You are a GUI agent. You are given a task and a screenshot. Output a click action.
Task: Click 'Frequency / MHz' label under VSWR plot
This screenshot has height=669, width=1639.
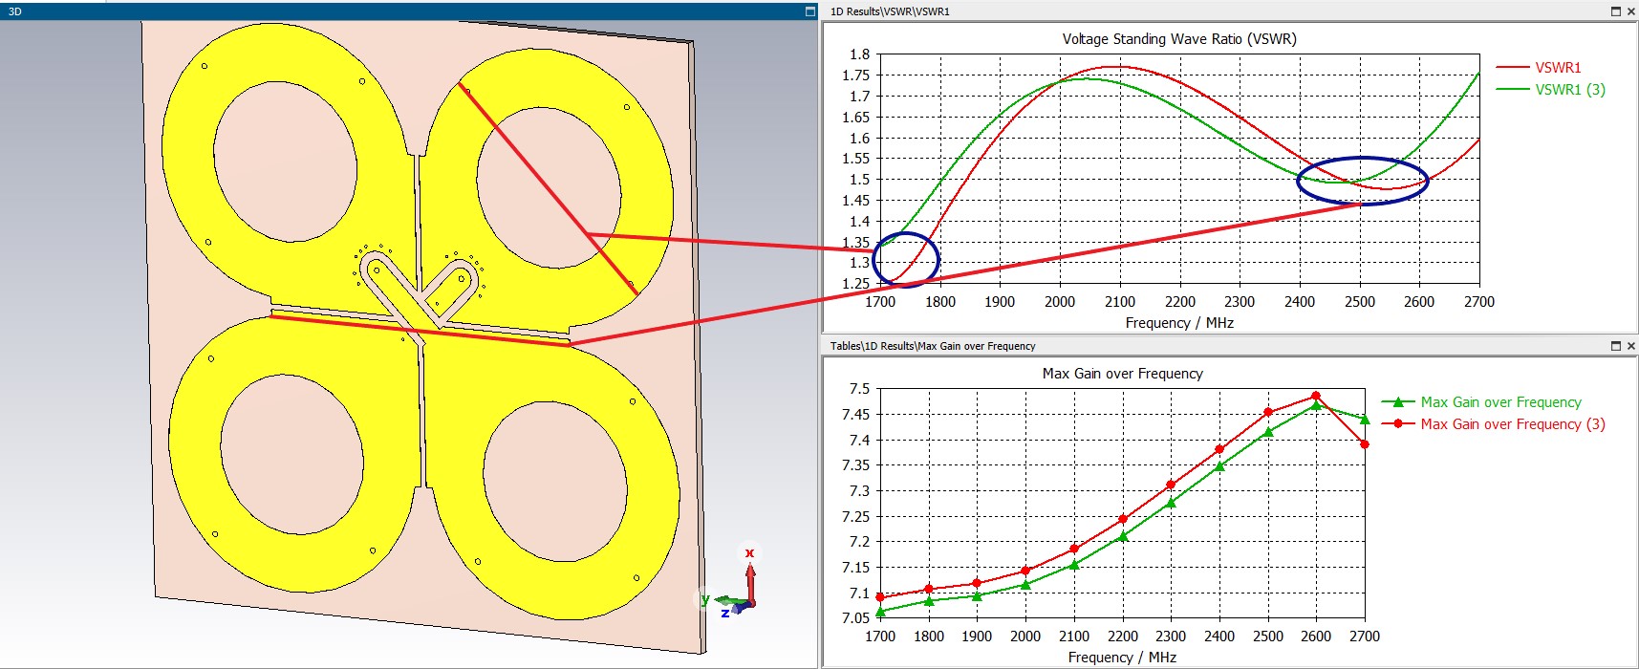1179,323
